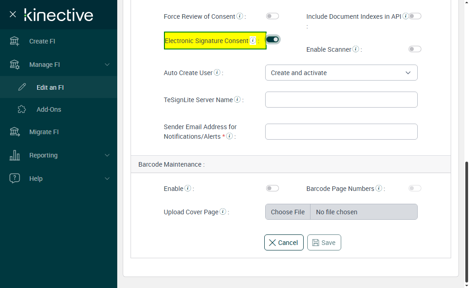Click the Cancel button
Image resolution: width=469 pixels, height=288 pixels.
point(284,243)
